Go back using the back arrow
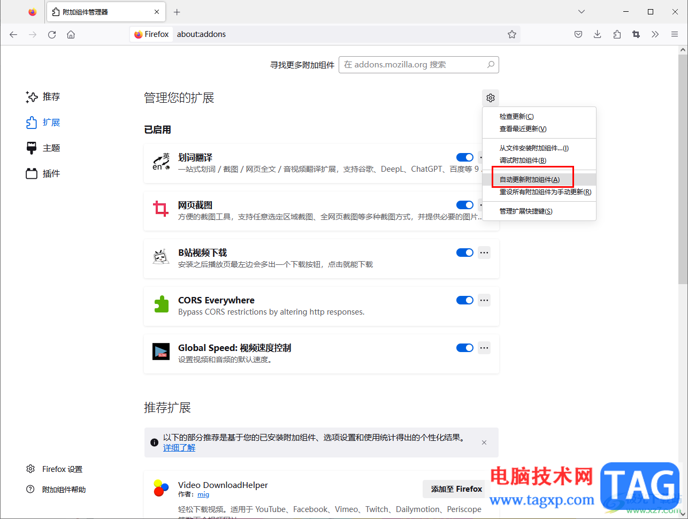Screen dimensions: 688x519 tap(13, 34)
